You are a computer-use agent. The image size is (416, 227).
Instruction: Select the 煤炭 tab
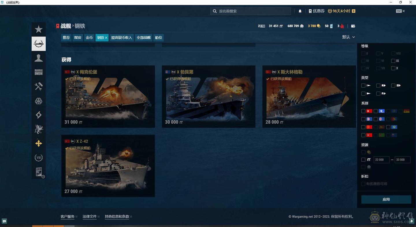click(x=78, y=38)
